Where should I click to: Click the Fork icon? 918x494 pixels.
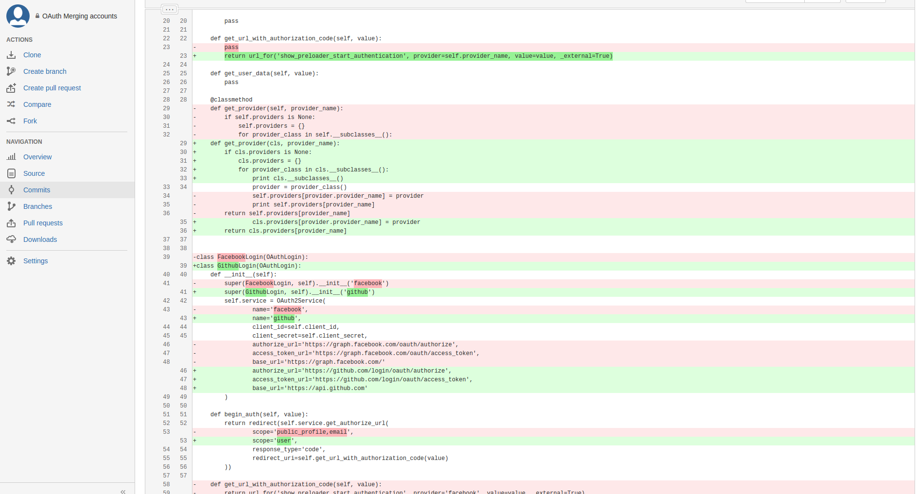tap(11, 121)
